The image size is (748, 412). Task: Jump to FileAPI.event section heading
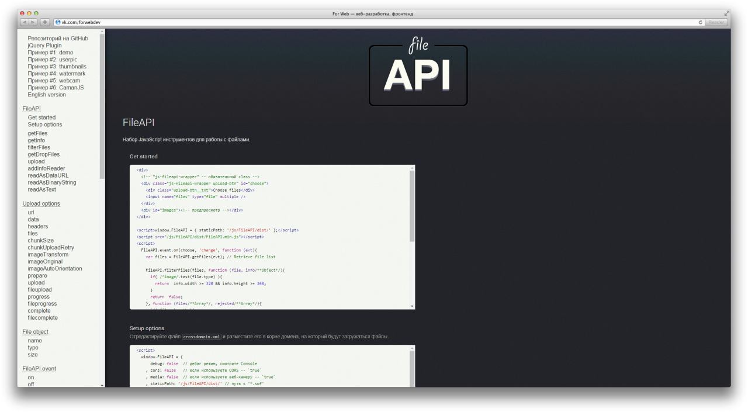pyautogui.click(x=39, y=368)
